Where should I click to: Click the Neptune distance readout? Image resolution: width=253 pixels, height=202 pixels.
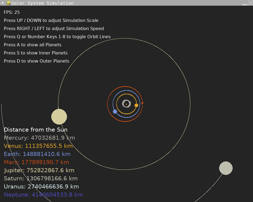(x=43, y=195)
